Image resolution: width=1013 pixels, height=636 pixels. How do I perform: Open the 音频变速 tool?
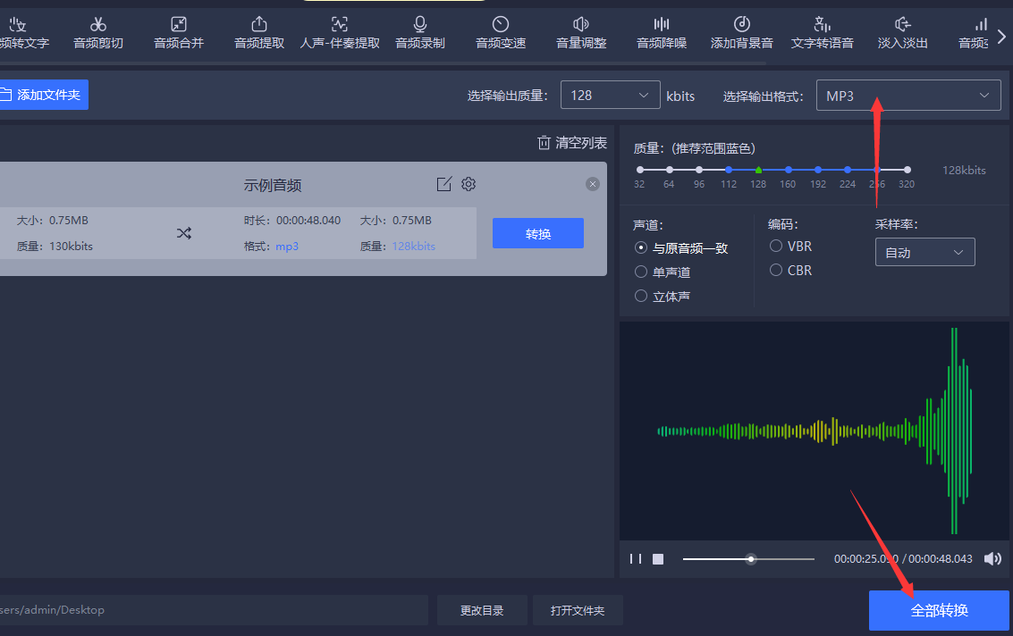pyautogui.click(x=501, y=33)
